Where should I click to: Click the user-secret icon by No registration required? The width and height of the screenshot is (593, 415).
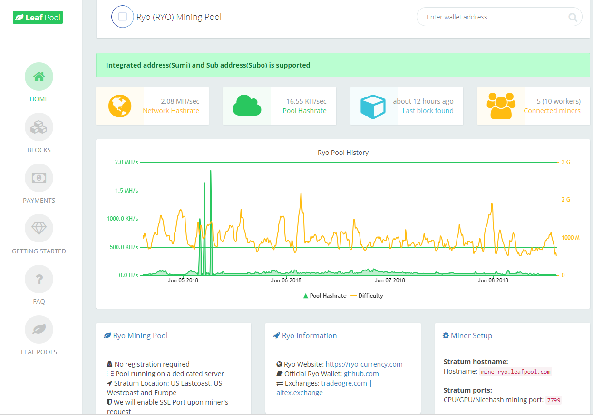[110, 364]
